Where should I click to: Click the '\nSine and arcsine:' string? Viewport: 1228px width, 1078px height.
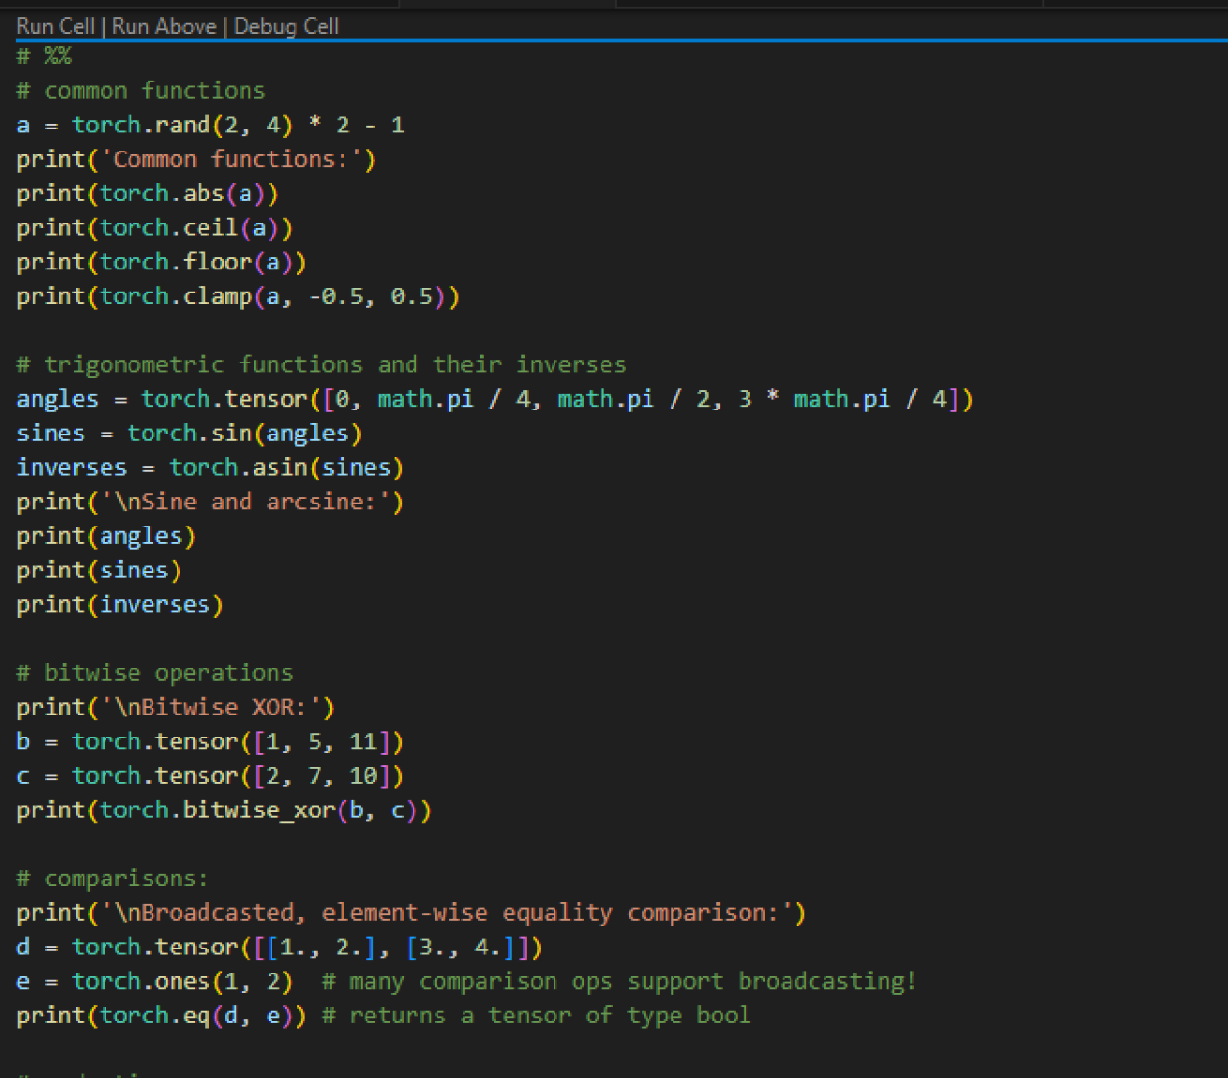point(251,502)
